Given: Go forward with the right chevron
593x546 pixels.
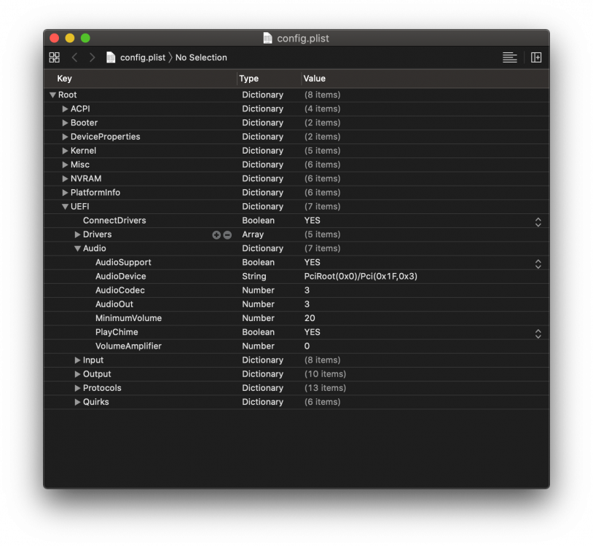Looking at the screenshot, I should pyautogui.click(x=92, y=58).
